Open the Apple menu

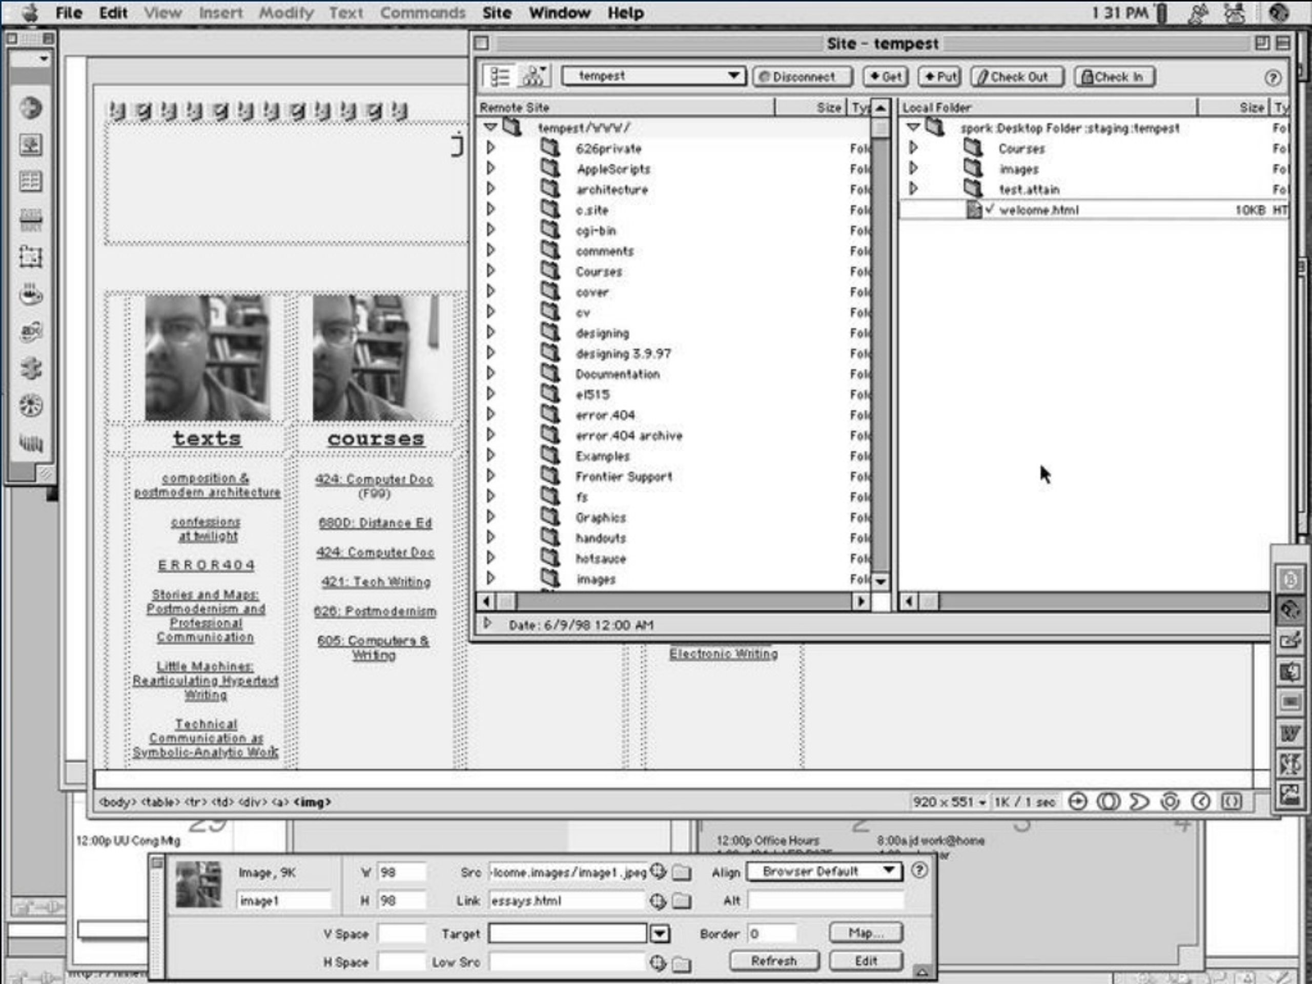point(30,13)
